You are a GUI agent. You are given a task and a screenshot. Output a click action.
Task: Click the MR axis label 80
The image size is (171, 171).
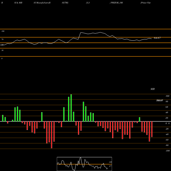click(167, 102)
